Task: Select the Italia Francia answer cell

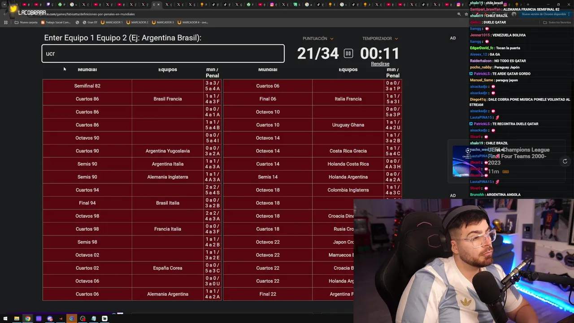Action: pos(348,99)
